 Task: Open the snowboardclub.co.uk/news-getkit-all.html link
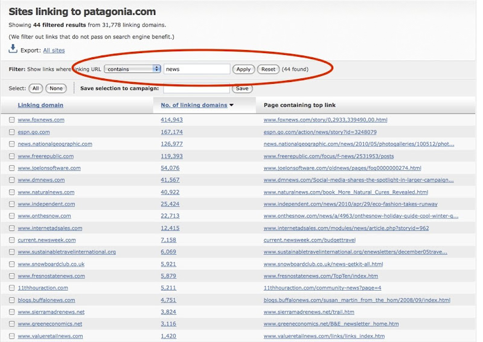pyautogui.click(x=323, y=264)
